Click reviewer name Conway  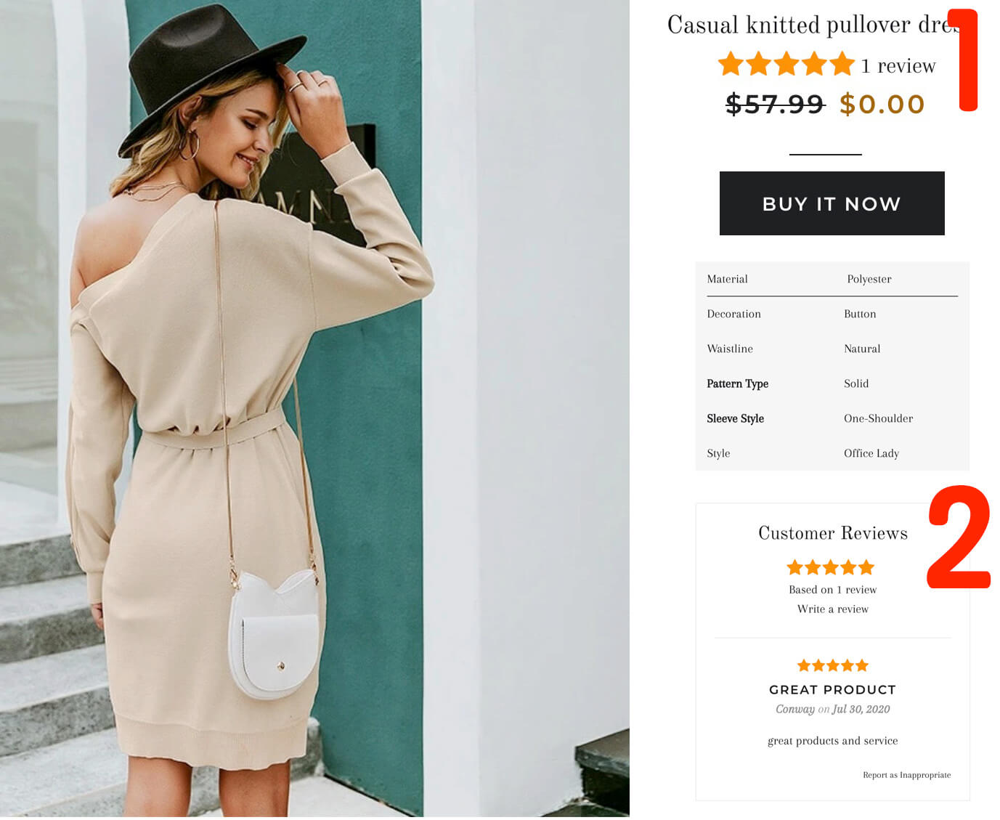(x=794, y=710)
